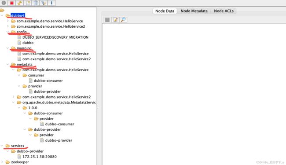Select the metadata folder label

pos(25,64)
